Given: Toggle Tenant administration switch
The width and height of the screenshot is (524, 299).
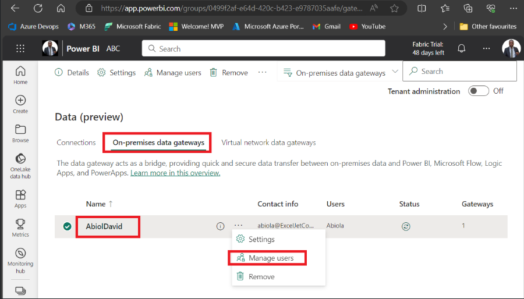Looking at the screenshot, I should [x=479, y=91].
